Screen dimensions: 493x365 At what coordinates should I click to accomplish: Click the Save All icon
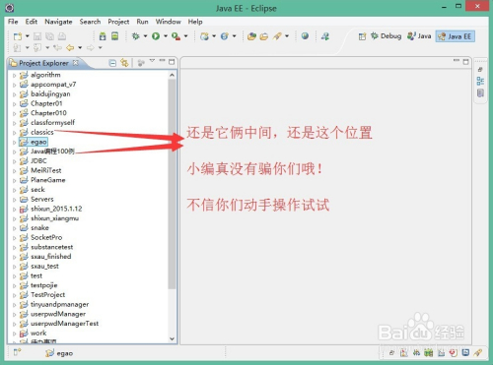click(49, 36)
